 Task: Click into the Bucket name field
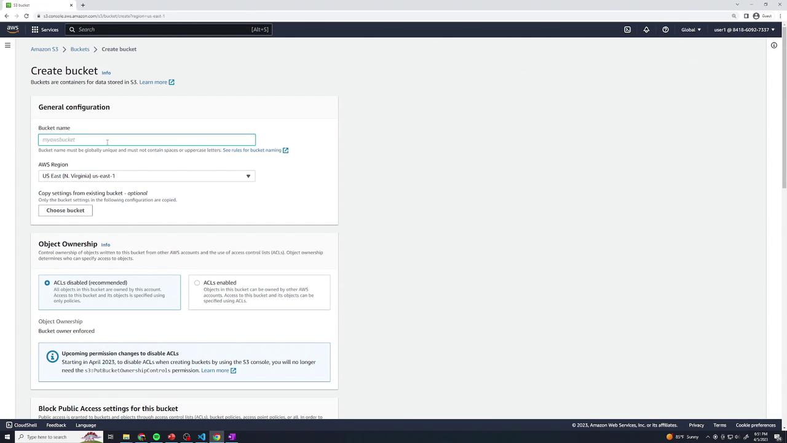[146, 140]
